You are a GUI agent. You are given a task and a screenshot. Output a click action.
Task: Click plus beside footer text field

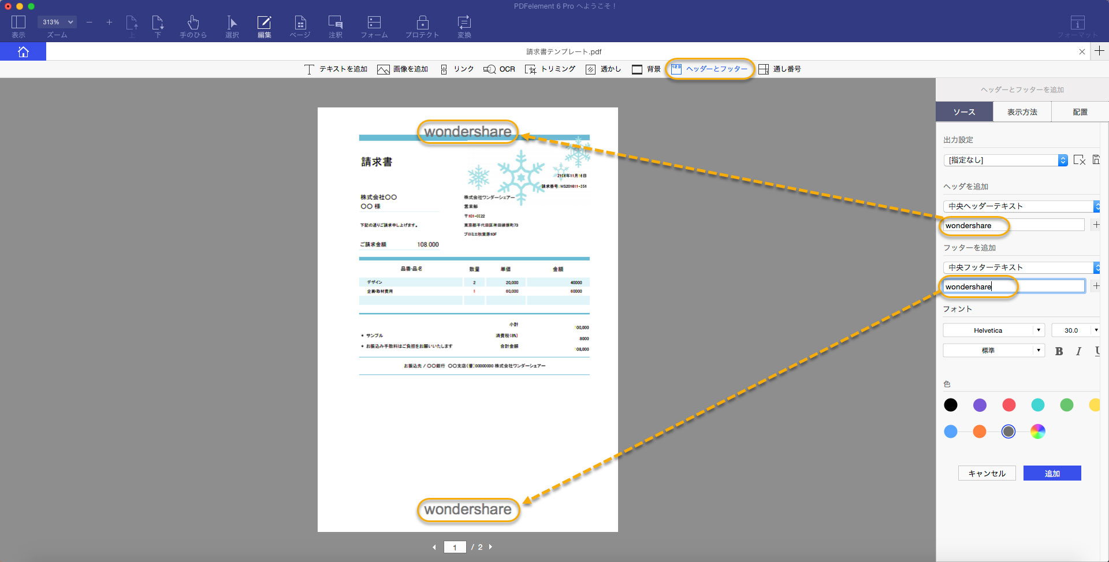[x=1096, y=286]
